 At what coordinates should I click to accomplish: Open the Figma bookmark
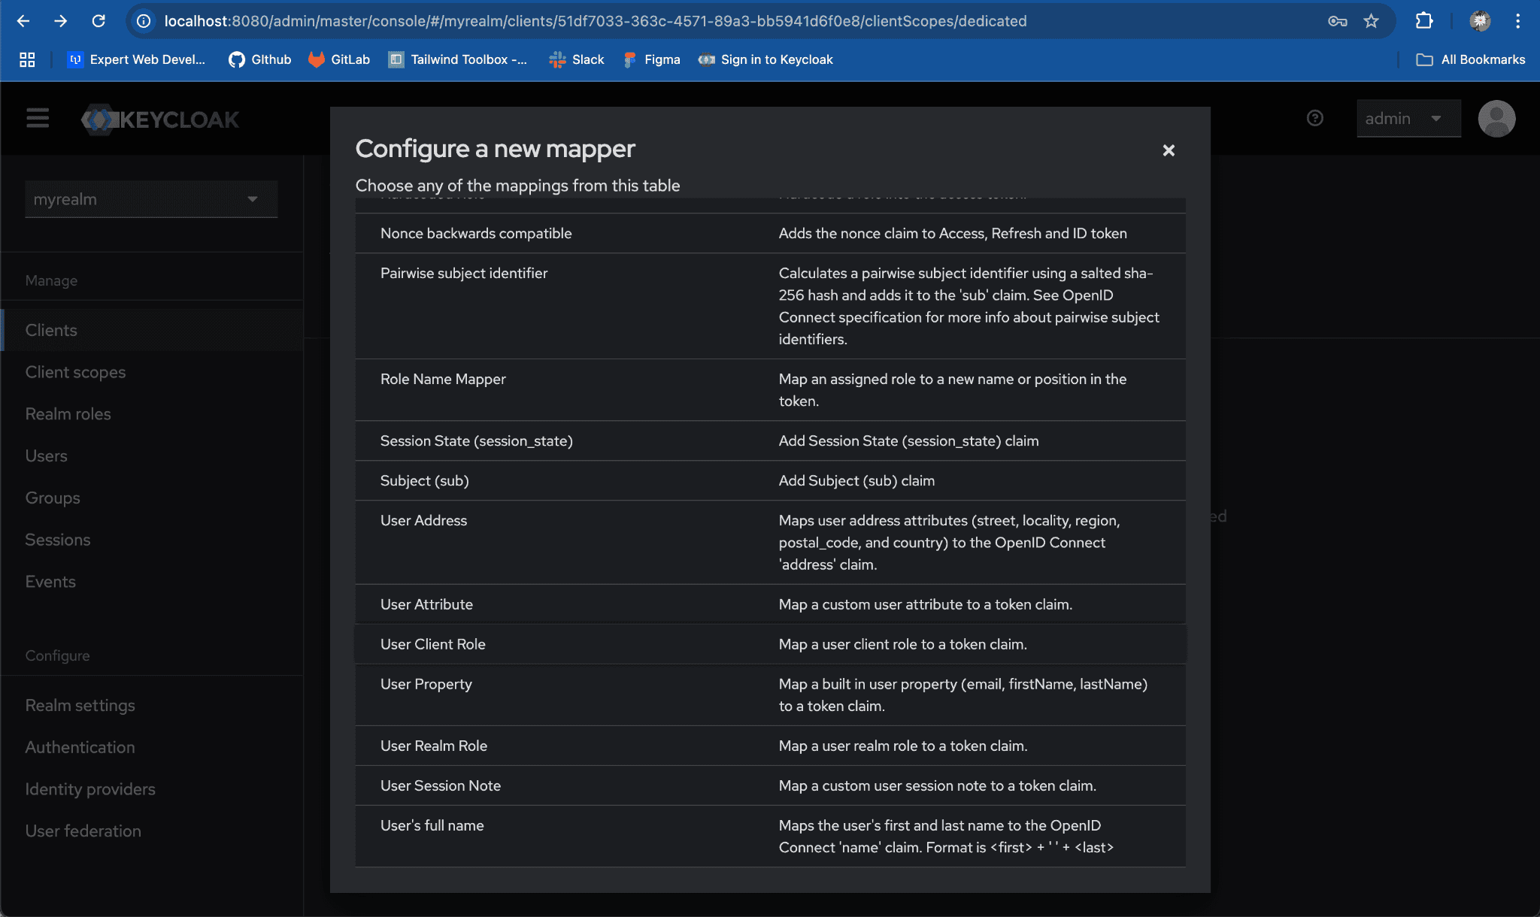[651, 59]
